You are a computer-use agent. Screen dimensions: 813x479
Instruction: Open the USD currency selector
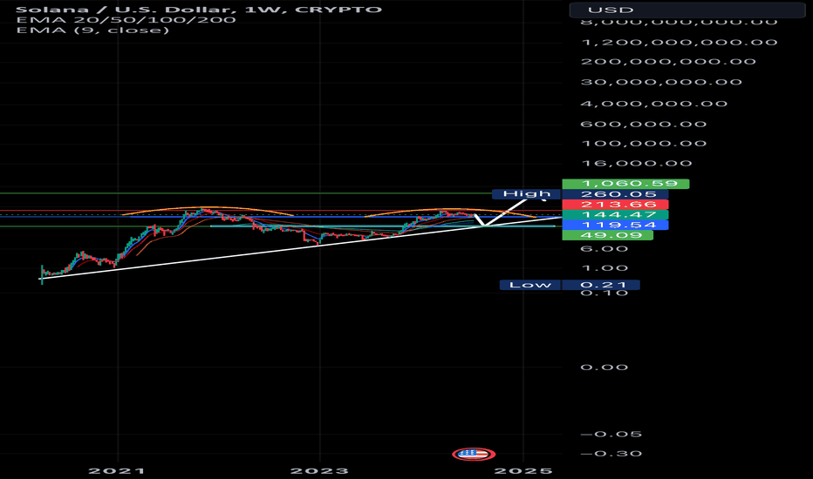coord(687,10)
